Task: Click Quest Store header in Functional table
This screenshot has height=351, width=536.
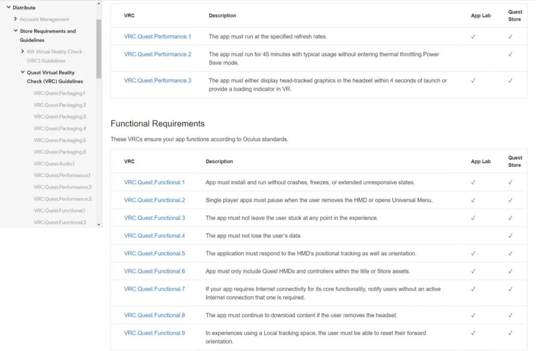Action: click(515, 161)
